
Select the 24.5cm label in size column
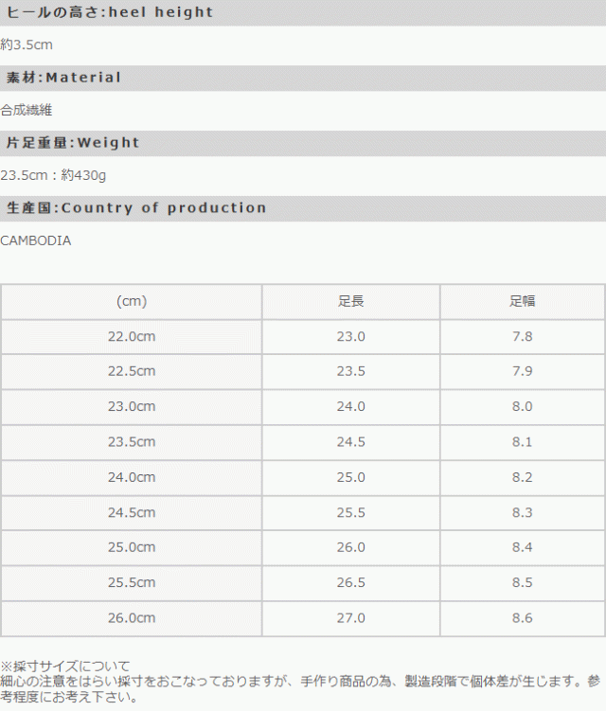[132, 513]
